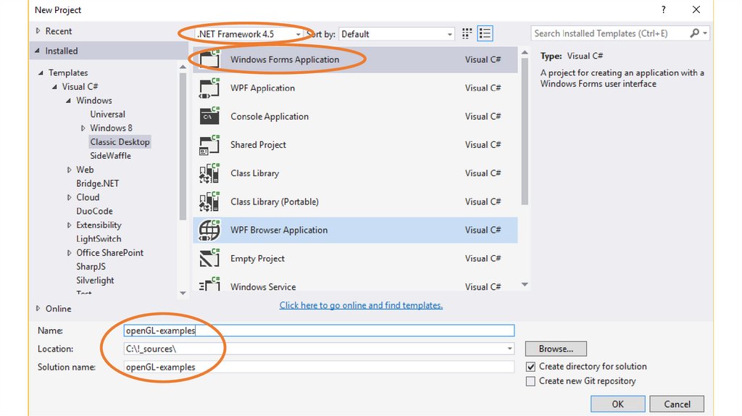Click the OK button
The width and height of the screenshot is (742, 416).
617,404
